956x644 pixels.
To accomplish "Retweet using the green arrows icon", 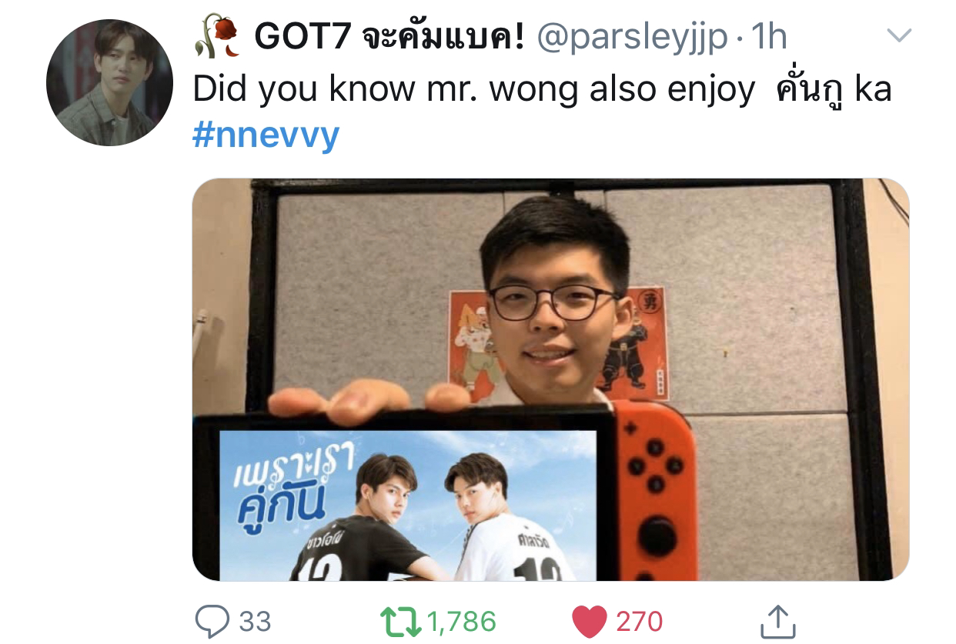I will point(400,620).
